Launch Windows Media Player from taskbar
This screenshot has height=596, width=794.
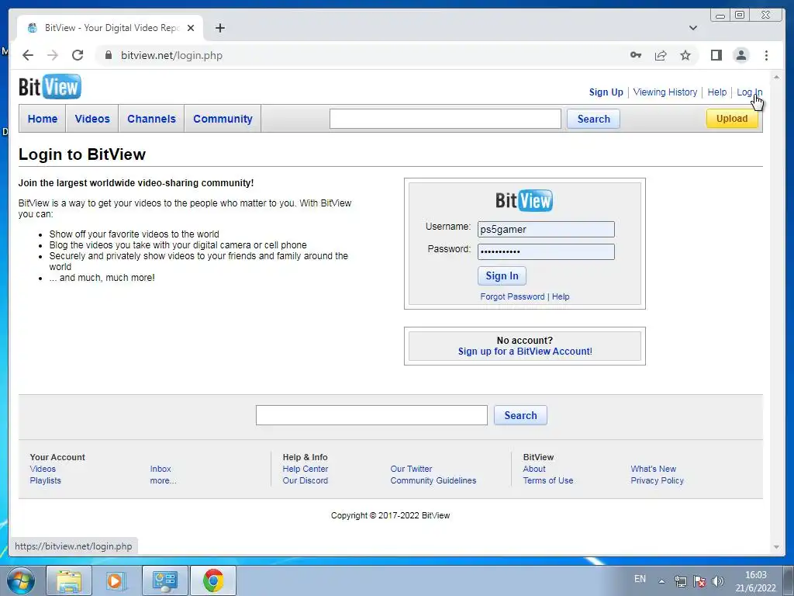[115, 580]
